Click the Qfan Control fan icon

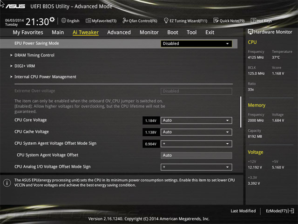pos(125,21)
